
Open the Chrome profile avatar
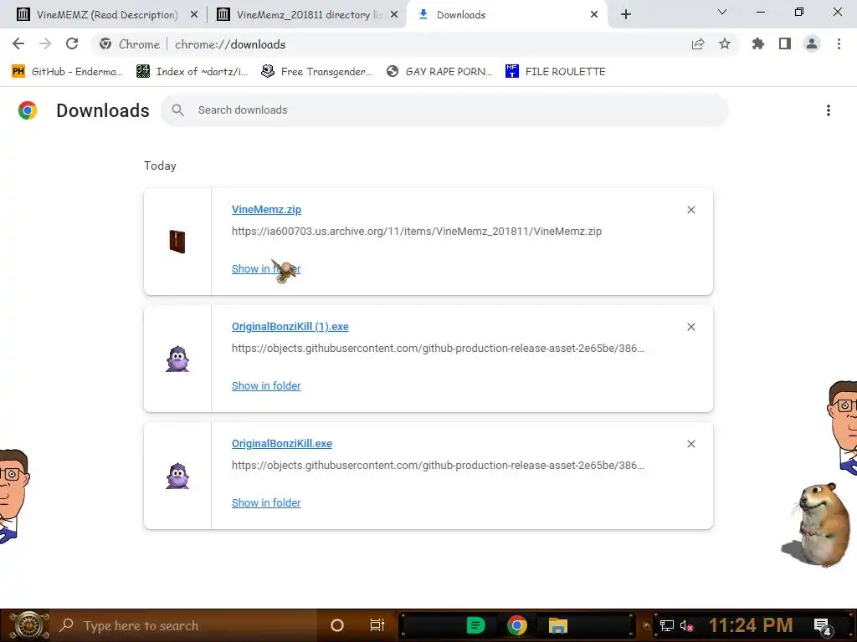[812, 43]
